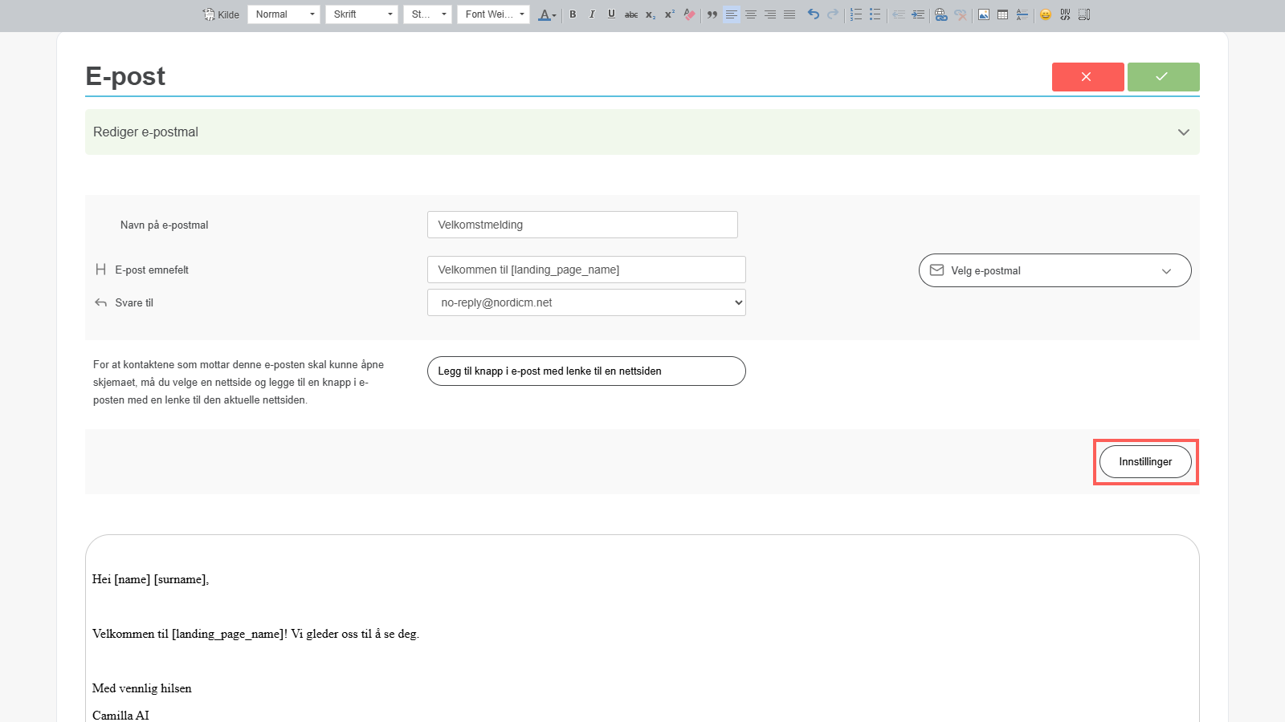Apply subscript formatting

point(651,14)
